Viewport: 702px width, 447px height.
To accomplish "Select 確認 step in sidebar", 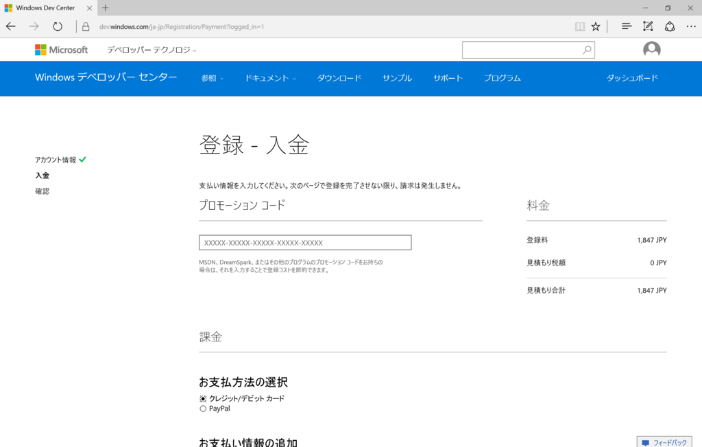I will pyautogui.click(x=42, y=191).
